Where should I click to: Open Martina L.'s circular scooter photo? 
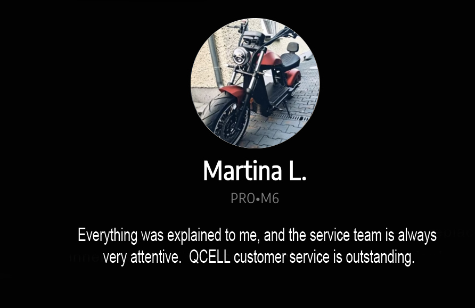(255, 83)
